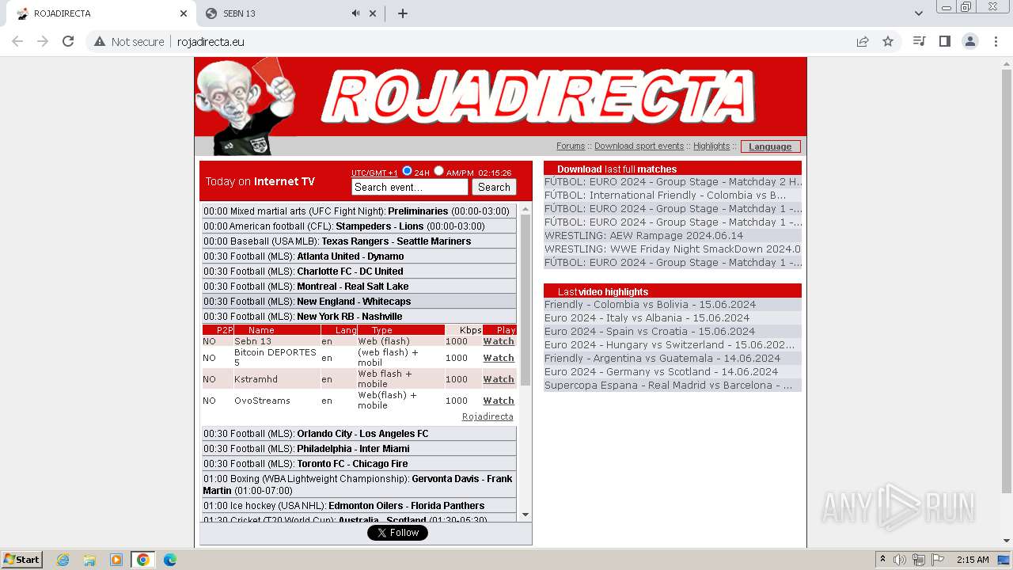
Task: Open the network tray icon
Action: click(919, 560)
